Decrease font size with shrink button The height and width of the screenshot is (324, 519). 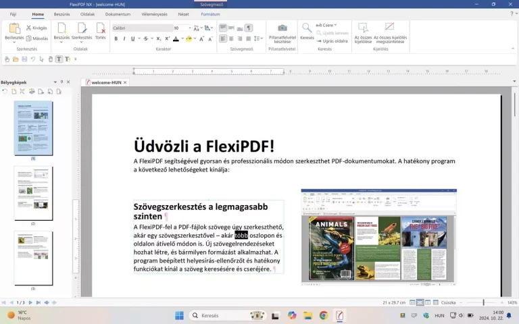click(210, 38)
